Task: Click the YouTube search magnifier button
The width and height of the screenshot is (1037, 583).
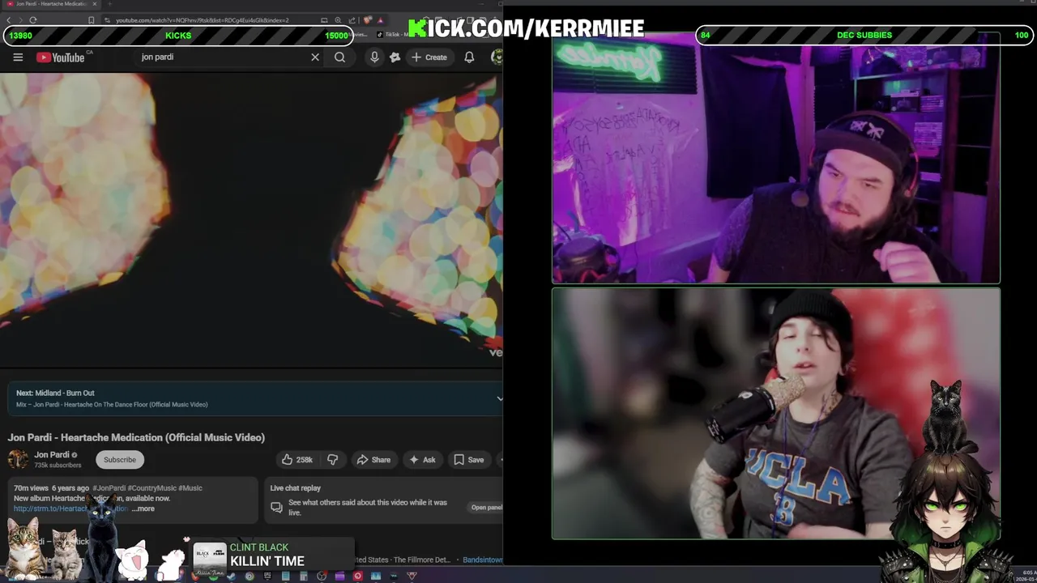Action: [x=339, y=57]
